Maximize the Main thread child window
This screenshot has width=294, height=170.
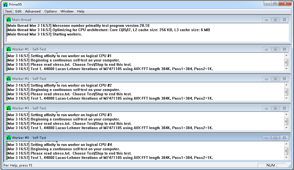[275, 20]
